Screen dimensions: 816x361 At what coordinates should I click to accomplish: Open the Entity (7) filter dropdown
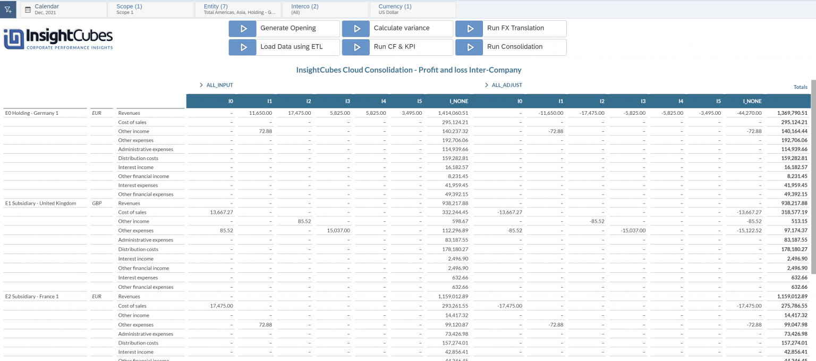[x=239, y=9]
